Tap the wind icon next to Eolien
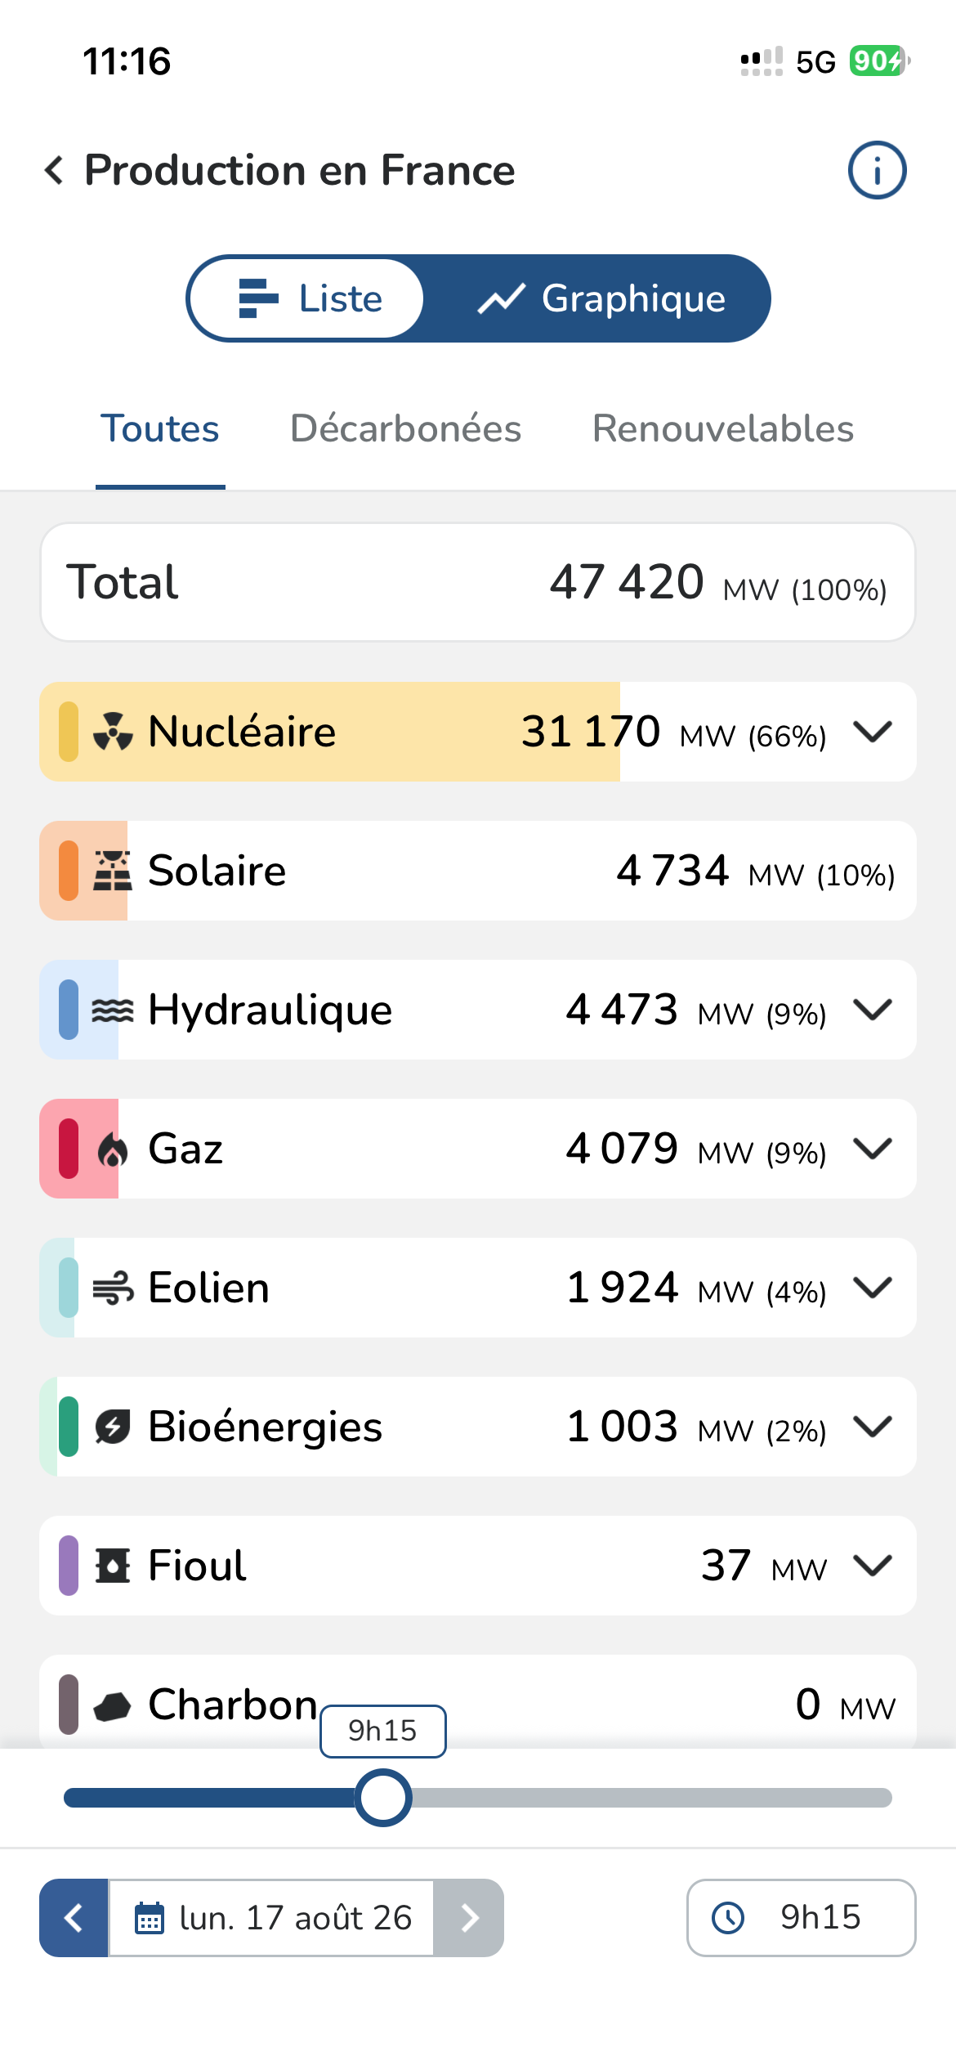 113,1288
